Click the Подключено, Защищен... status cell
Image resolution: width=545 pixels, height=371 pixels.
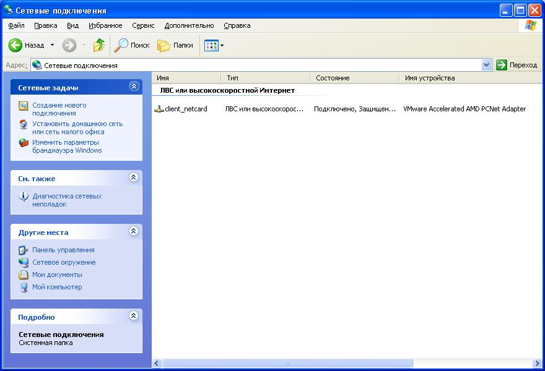pos(355,109)
